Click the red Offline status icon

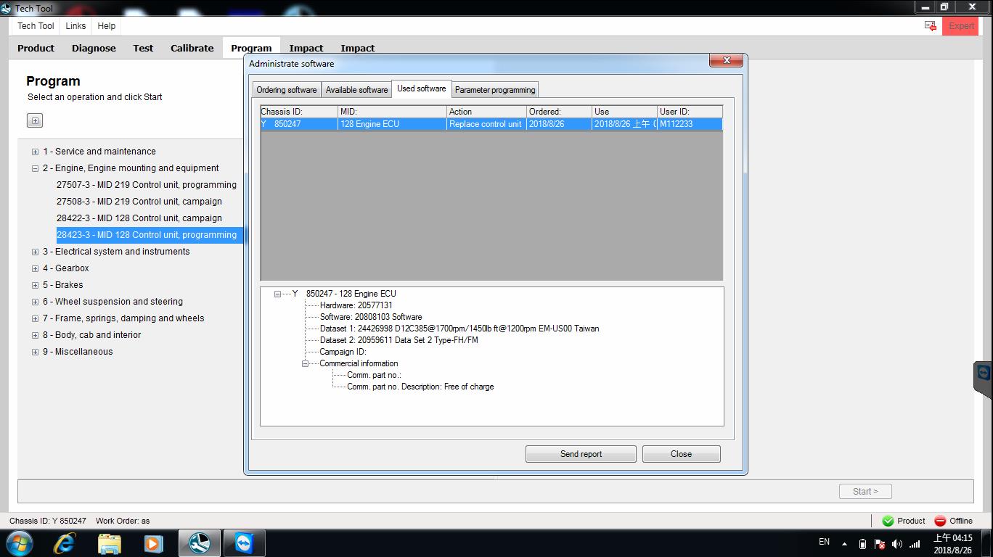(940, 521)
